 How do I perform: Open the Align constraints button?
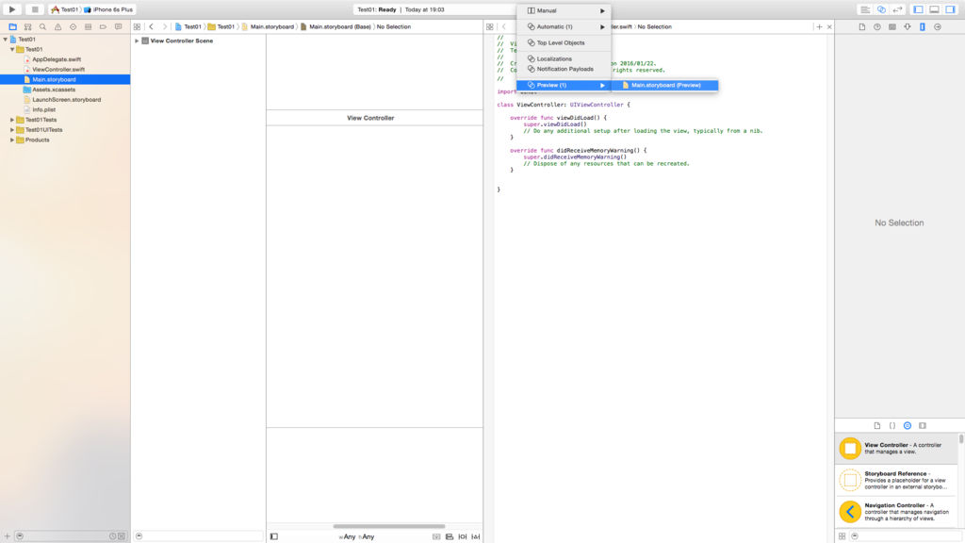tap(450, 536)
